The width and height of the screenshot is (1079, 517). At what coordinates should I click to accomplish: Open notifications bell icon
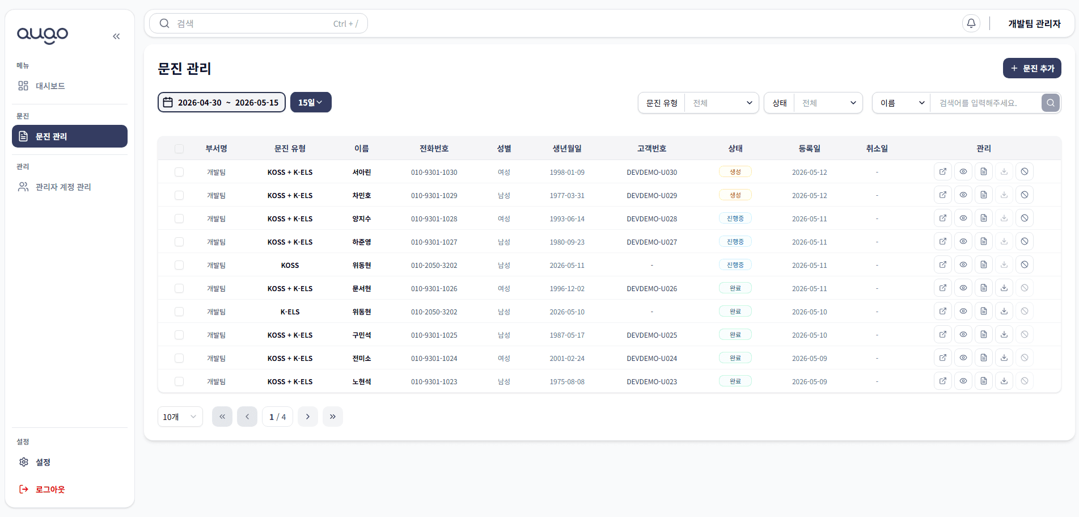pyautogui.click(x=971, y=23)
